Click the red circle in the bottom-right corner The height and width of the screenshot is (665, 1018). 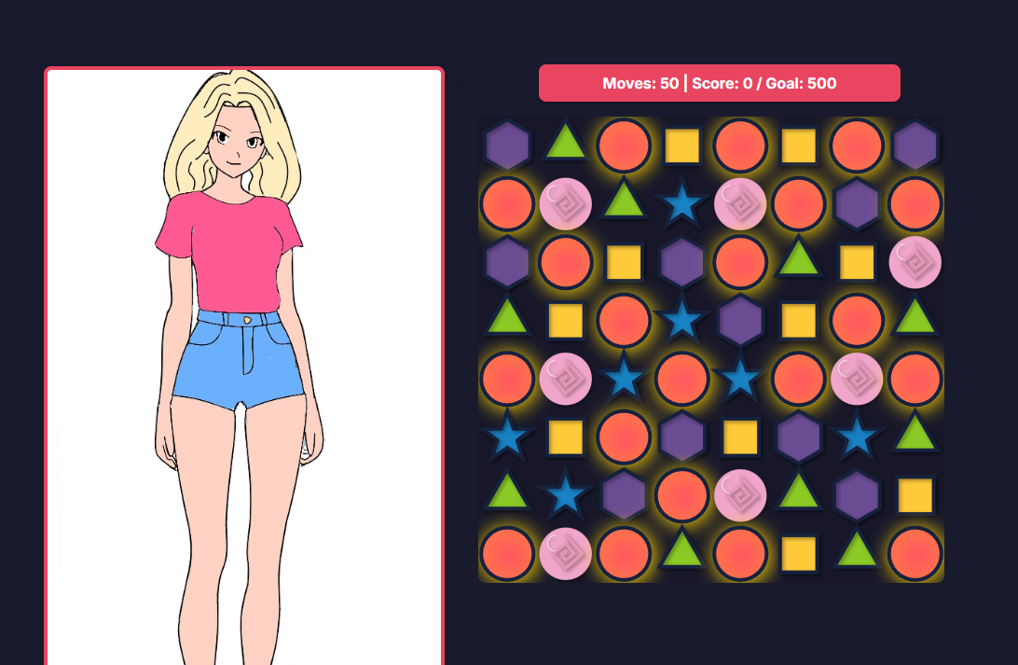click(915, 554)
